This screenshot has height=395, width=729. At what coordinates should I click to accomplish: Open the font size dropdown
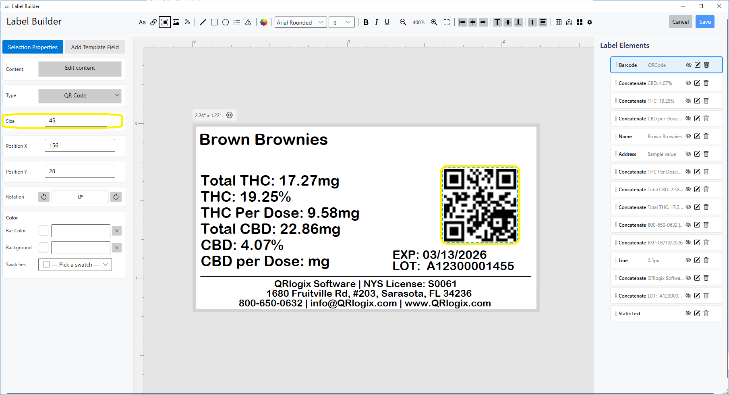click(342, 22)
